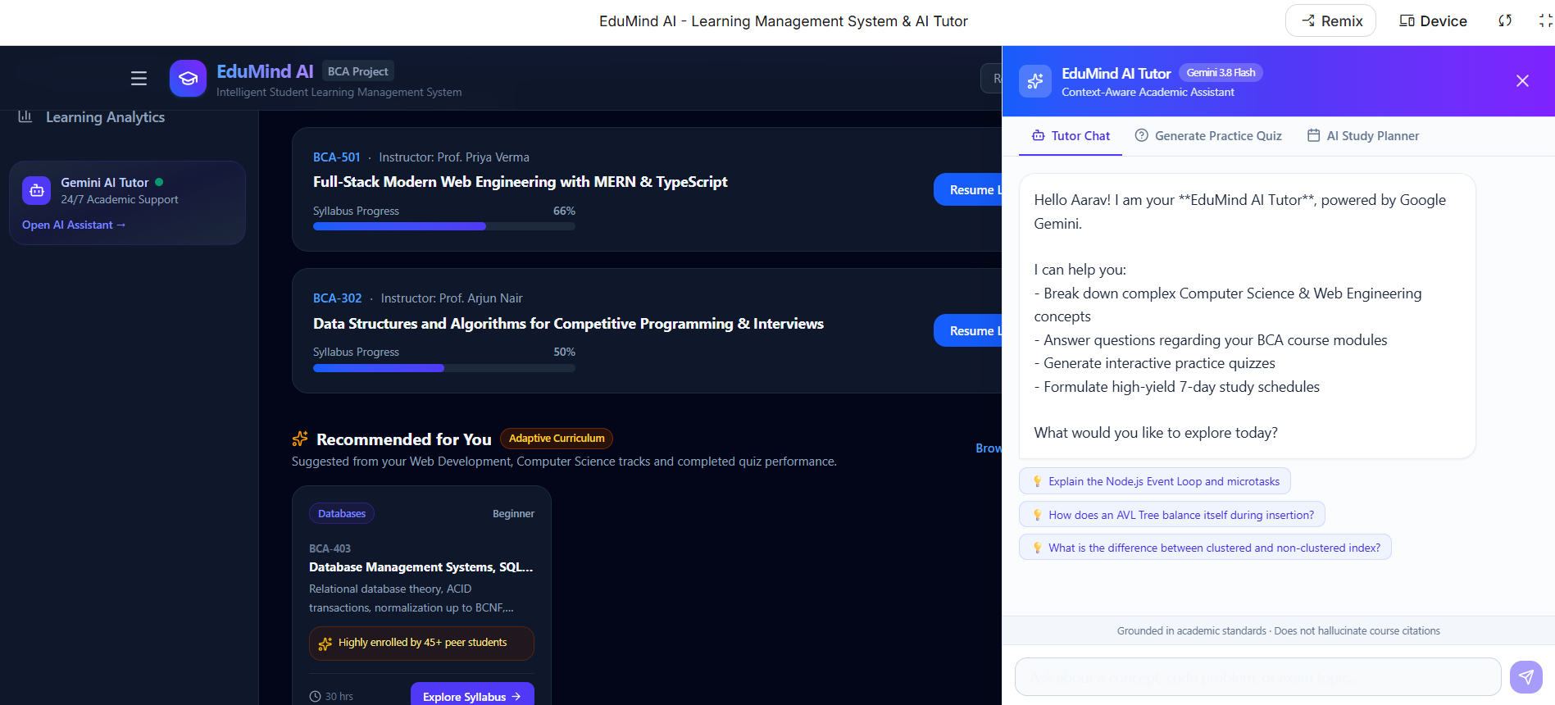This screenshot has width=1555, height=705.
Task: Click the Learning Analytics bar chart icon
Action: coord(25,116)
